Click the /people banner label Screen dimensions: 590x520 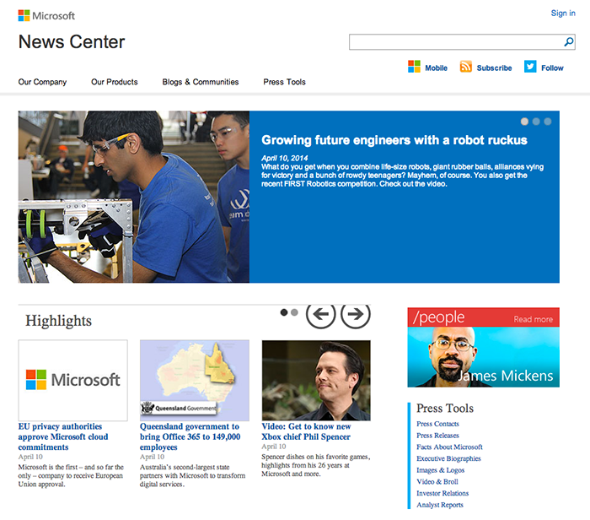pyautogui.click(x=439, y=317)
